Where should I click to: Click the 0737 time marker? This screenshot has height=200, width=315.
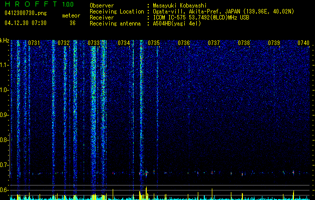(x=214, y=43)
